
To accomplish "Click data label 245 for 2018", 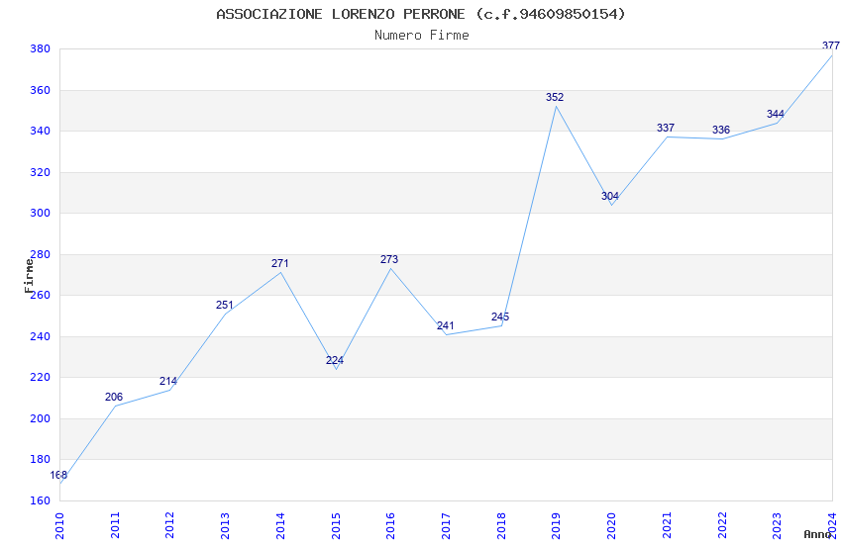I will (x=500, y=317).
